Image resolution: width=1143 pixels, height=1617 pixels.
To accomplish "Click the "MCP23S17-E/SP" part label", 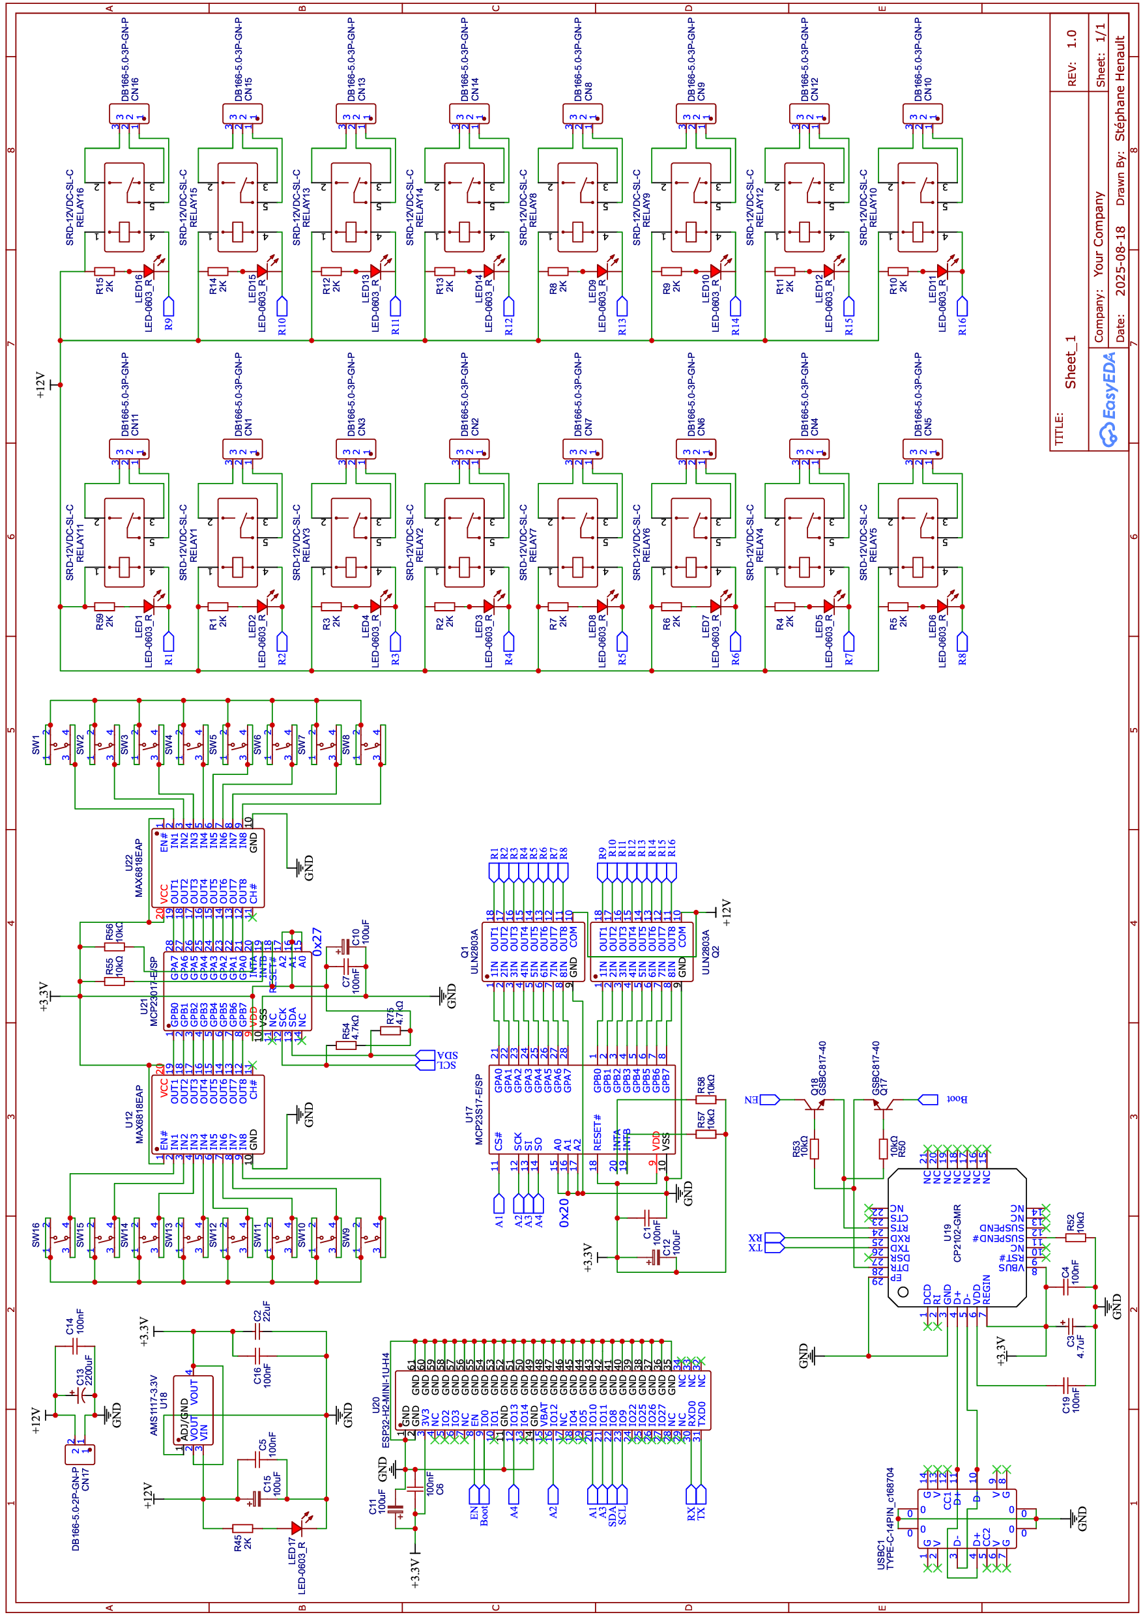I will click(x=479, y=1109).
